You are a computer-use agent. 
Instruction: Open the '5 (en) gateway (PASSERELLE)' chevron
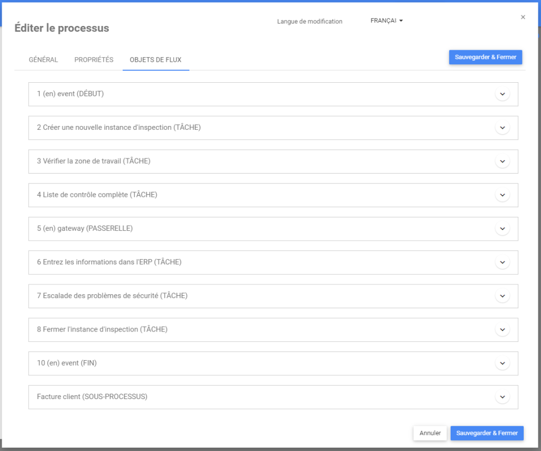pos(503,229)
